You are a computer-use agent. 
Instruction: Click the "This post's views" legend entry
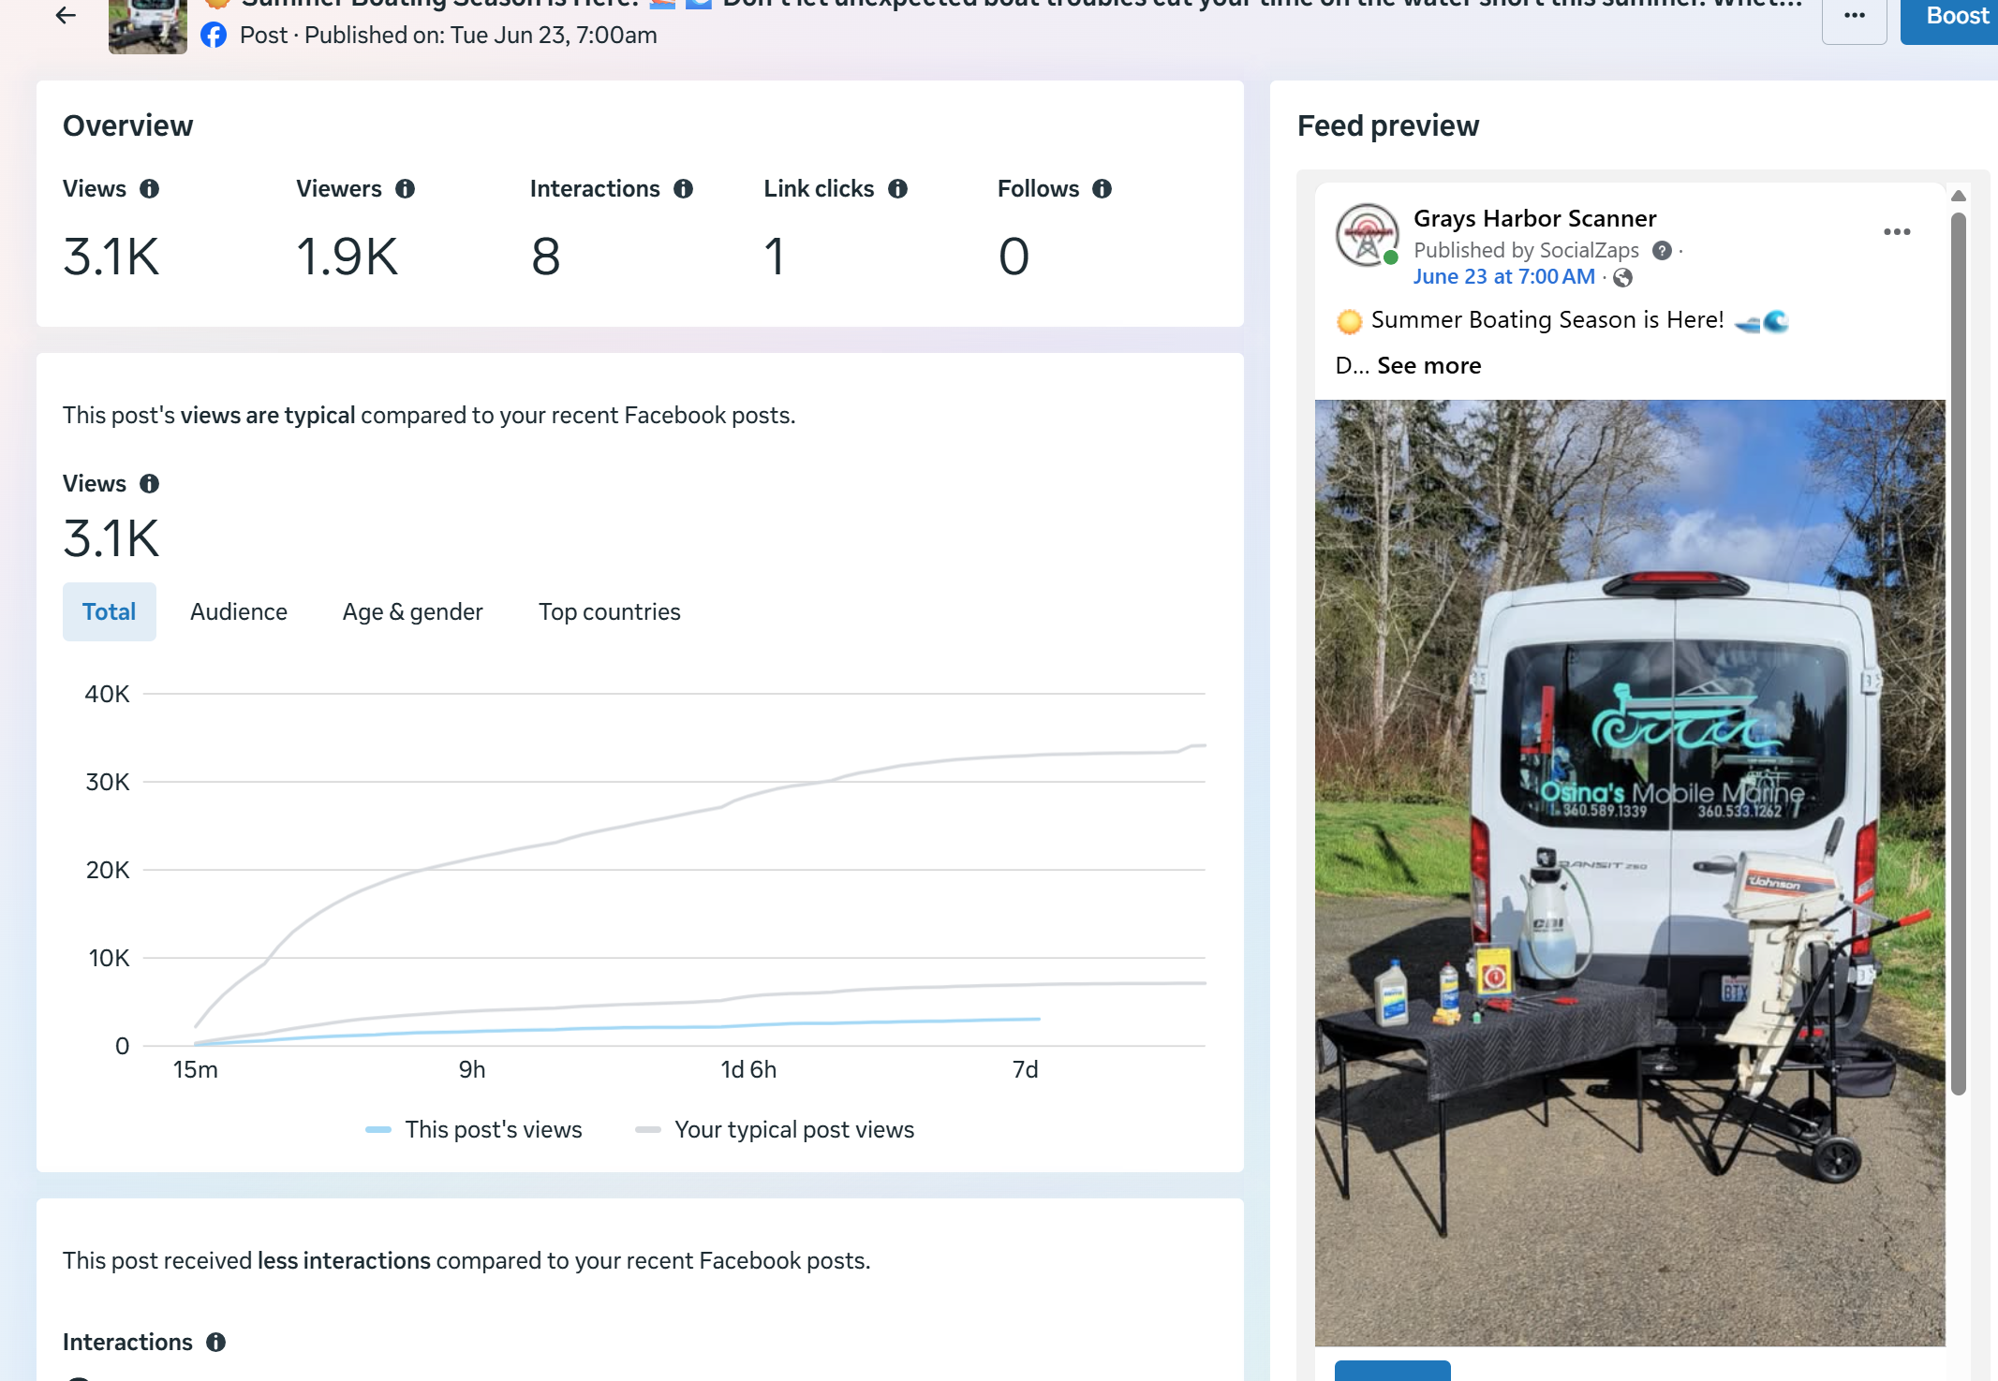(474, 1129)
